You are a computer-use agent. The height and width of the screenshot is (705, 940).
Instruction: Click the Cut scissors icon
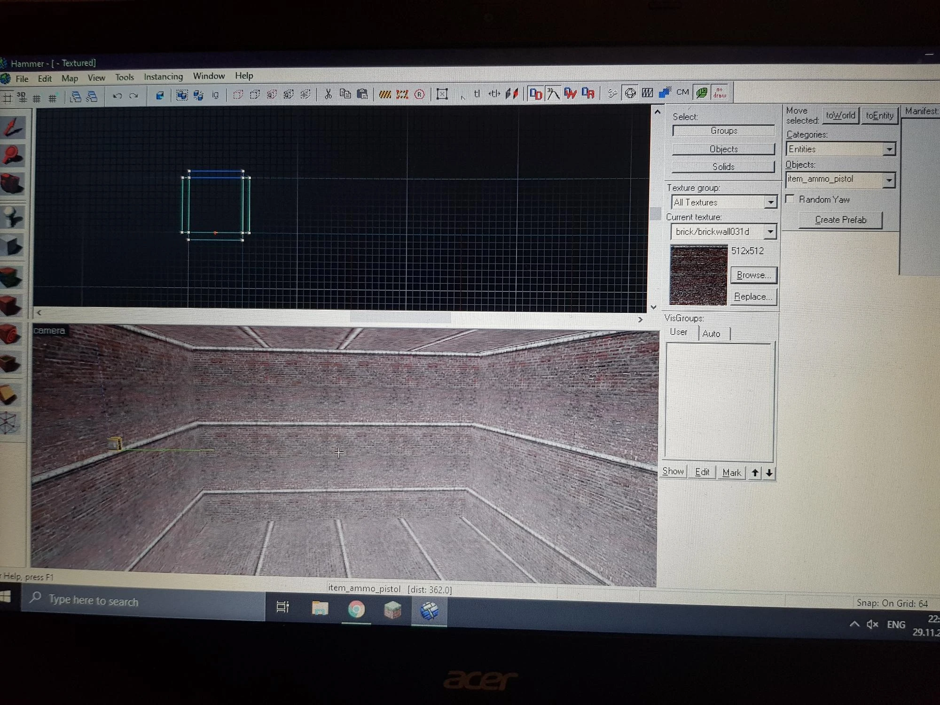coord(328,94)
